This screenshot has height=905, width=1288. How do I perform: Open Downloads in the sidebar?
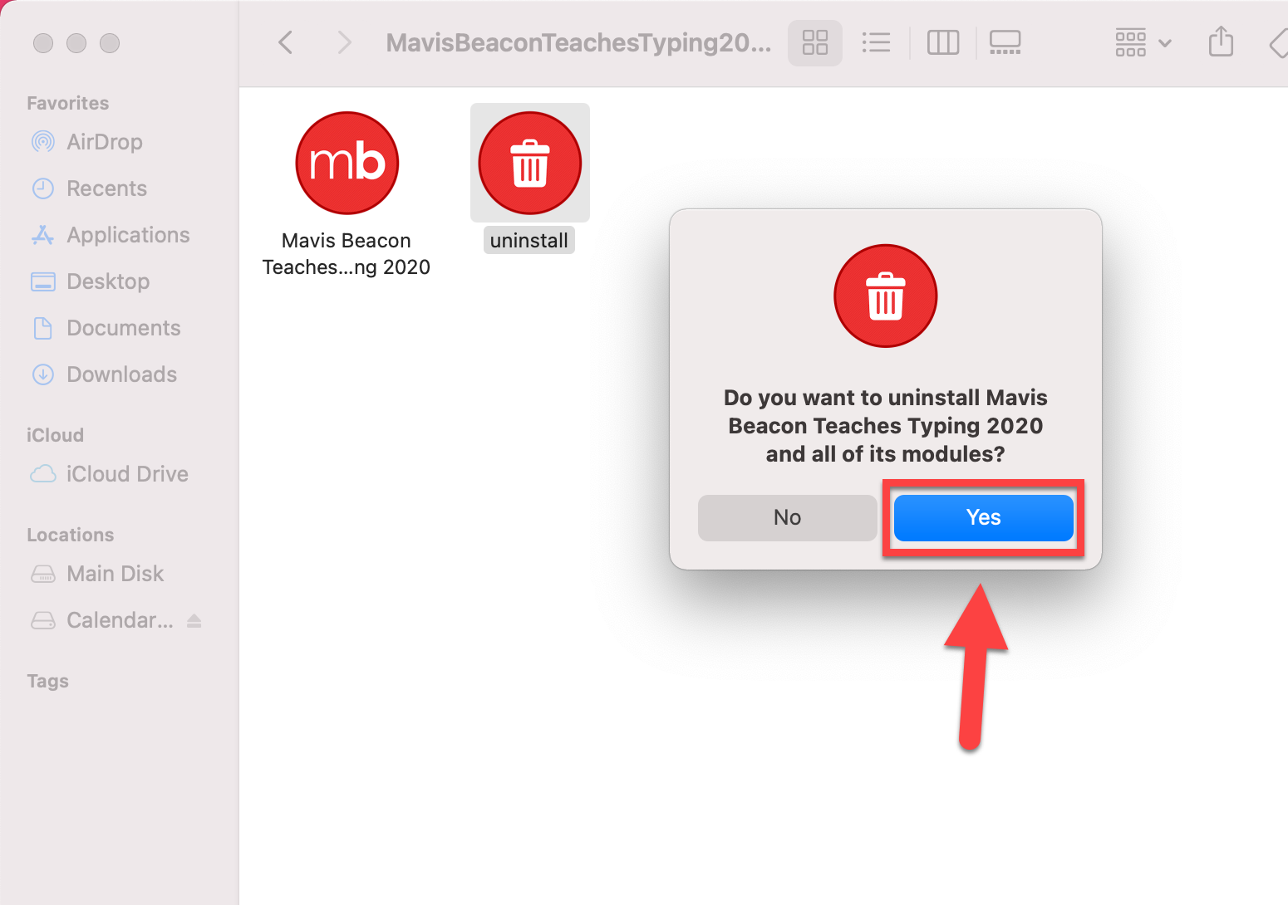point(104,374)
